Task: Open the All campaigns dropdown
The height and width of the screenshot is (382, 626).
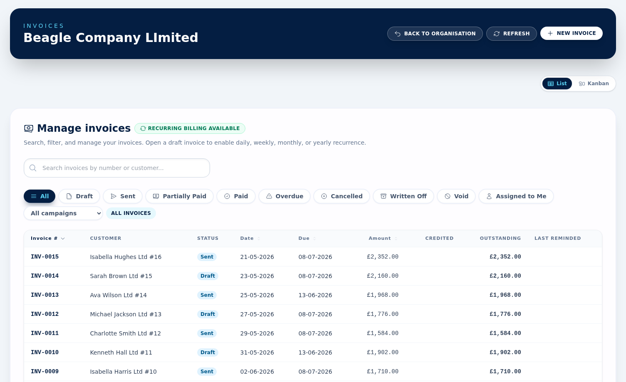Action: click(63, 213)
